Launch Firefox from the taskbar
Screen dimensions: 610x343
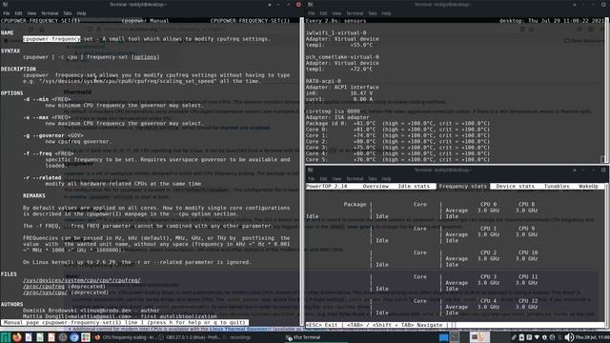click(x=17, y=337)
